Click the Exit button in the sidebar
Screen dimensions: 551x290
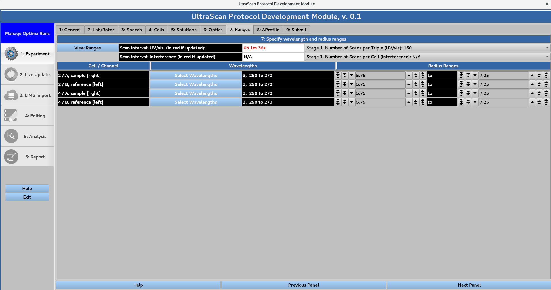tap(27, 197)
